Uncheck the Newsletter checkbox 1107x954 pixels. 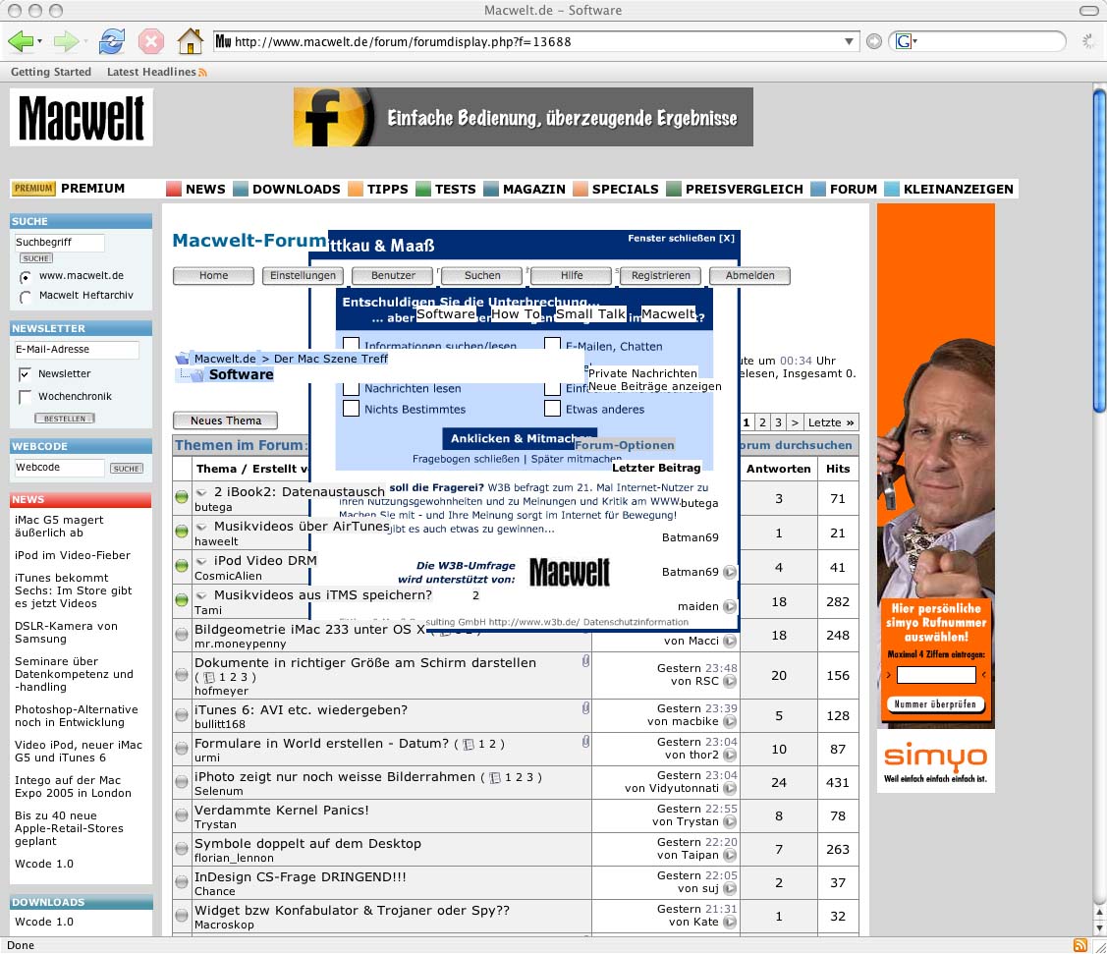(x=26, y=374)
